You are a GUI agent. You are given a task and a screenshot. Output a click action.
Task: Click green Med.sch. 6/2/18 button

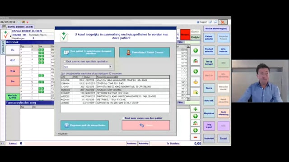point(13,97)
